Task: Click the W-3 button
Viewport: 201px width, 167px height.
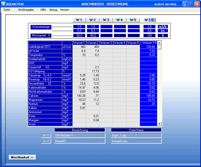Action: pos(106,20)
